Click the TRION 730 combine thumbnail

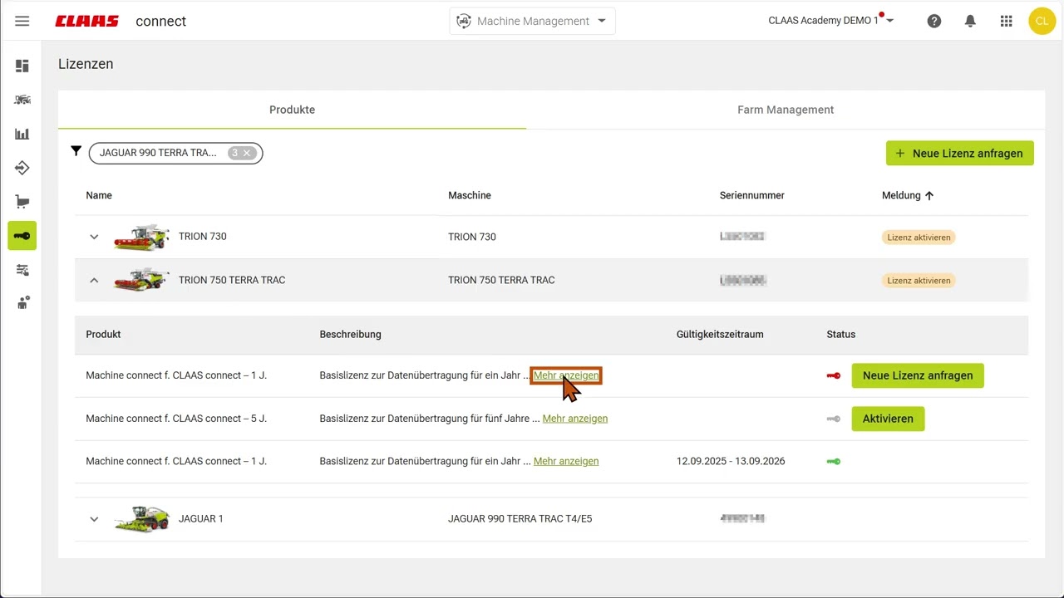click(x=141, y=237)
